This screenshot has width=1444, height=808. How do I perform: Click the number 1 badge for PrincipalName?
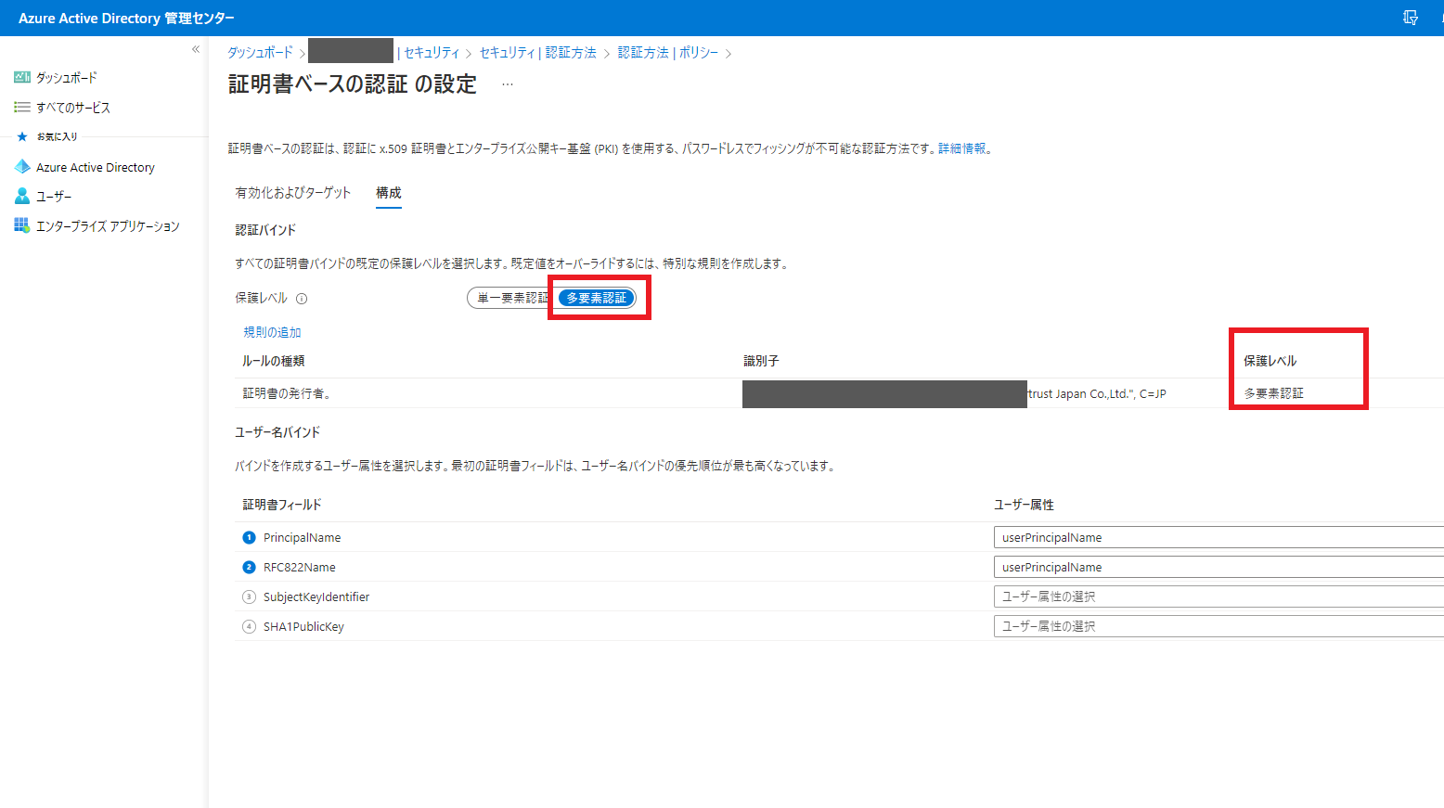pyautogui.click(x=249, y=537)
